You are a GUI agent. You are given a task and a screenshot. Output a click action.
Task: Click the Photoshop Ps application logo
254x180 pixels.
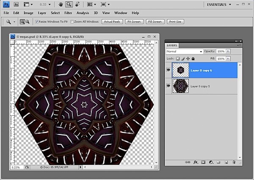(x=6, y=4)
